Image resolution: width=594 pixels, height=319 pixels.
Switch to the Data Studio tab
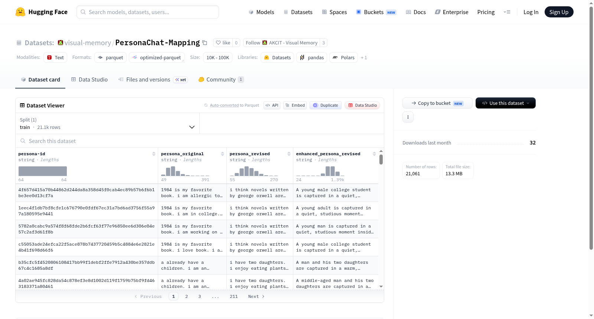point(89,80)
